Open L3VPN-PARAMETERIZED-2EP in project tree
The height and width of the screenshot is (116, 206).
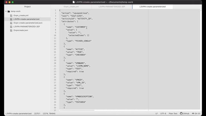pos(26,26)
